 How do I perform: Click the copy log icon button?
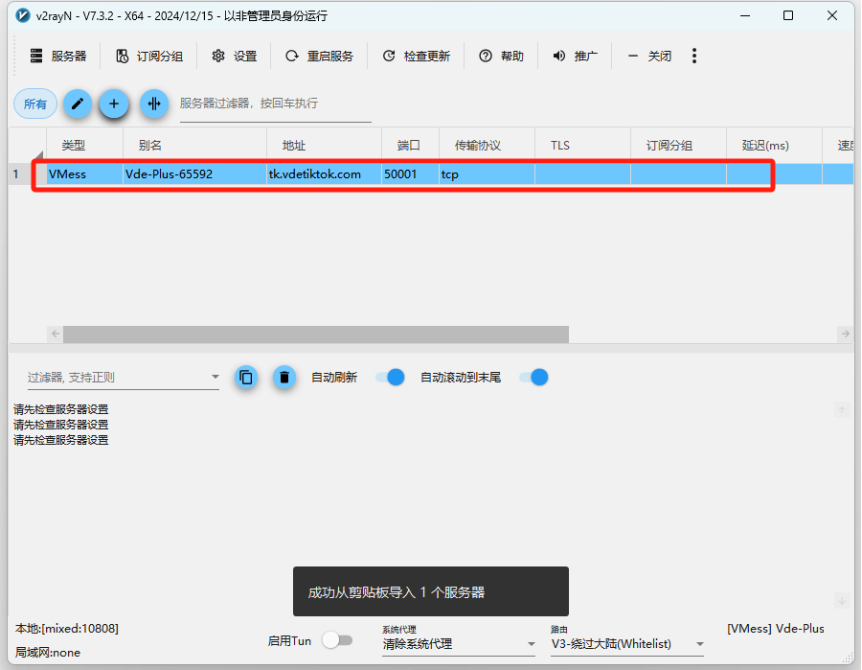[246, 378]
